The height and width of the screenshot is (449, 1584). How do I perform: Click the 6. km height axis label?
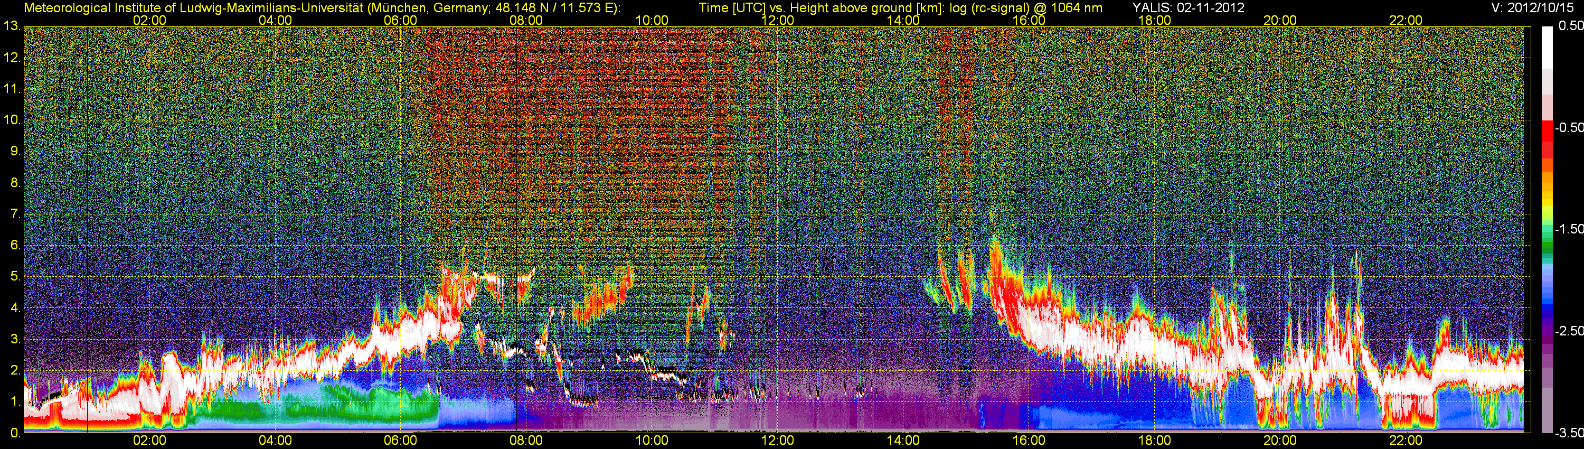tap(15, 246)
